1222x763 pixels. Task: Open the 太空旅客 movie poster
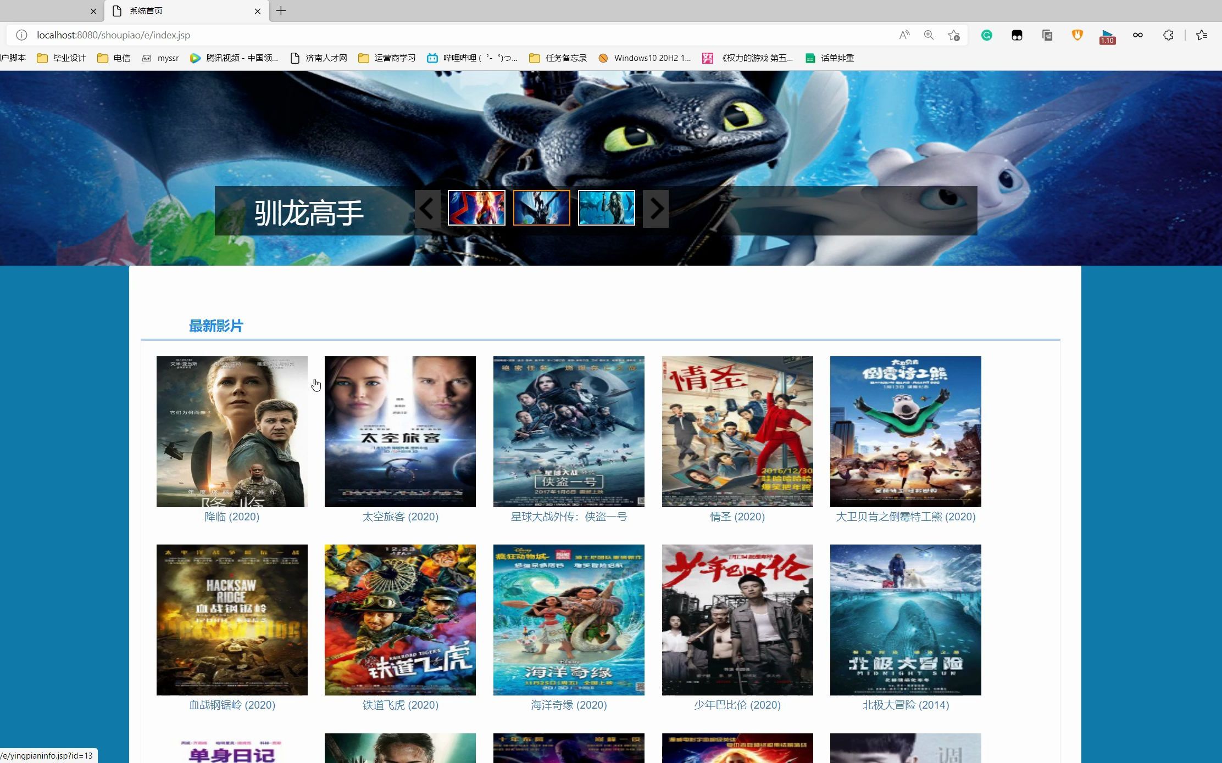[400, 431]
